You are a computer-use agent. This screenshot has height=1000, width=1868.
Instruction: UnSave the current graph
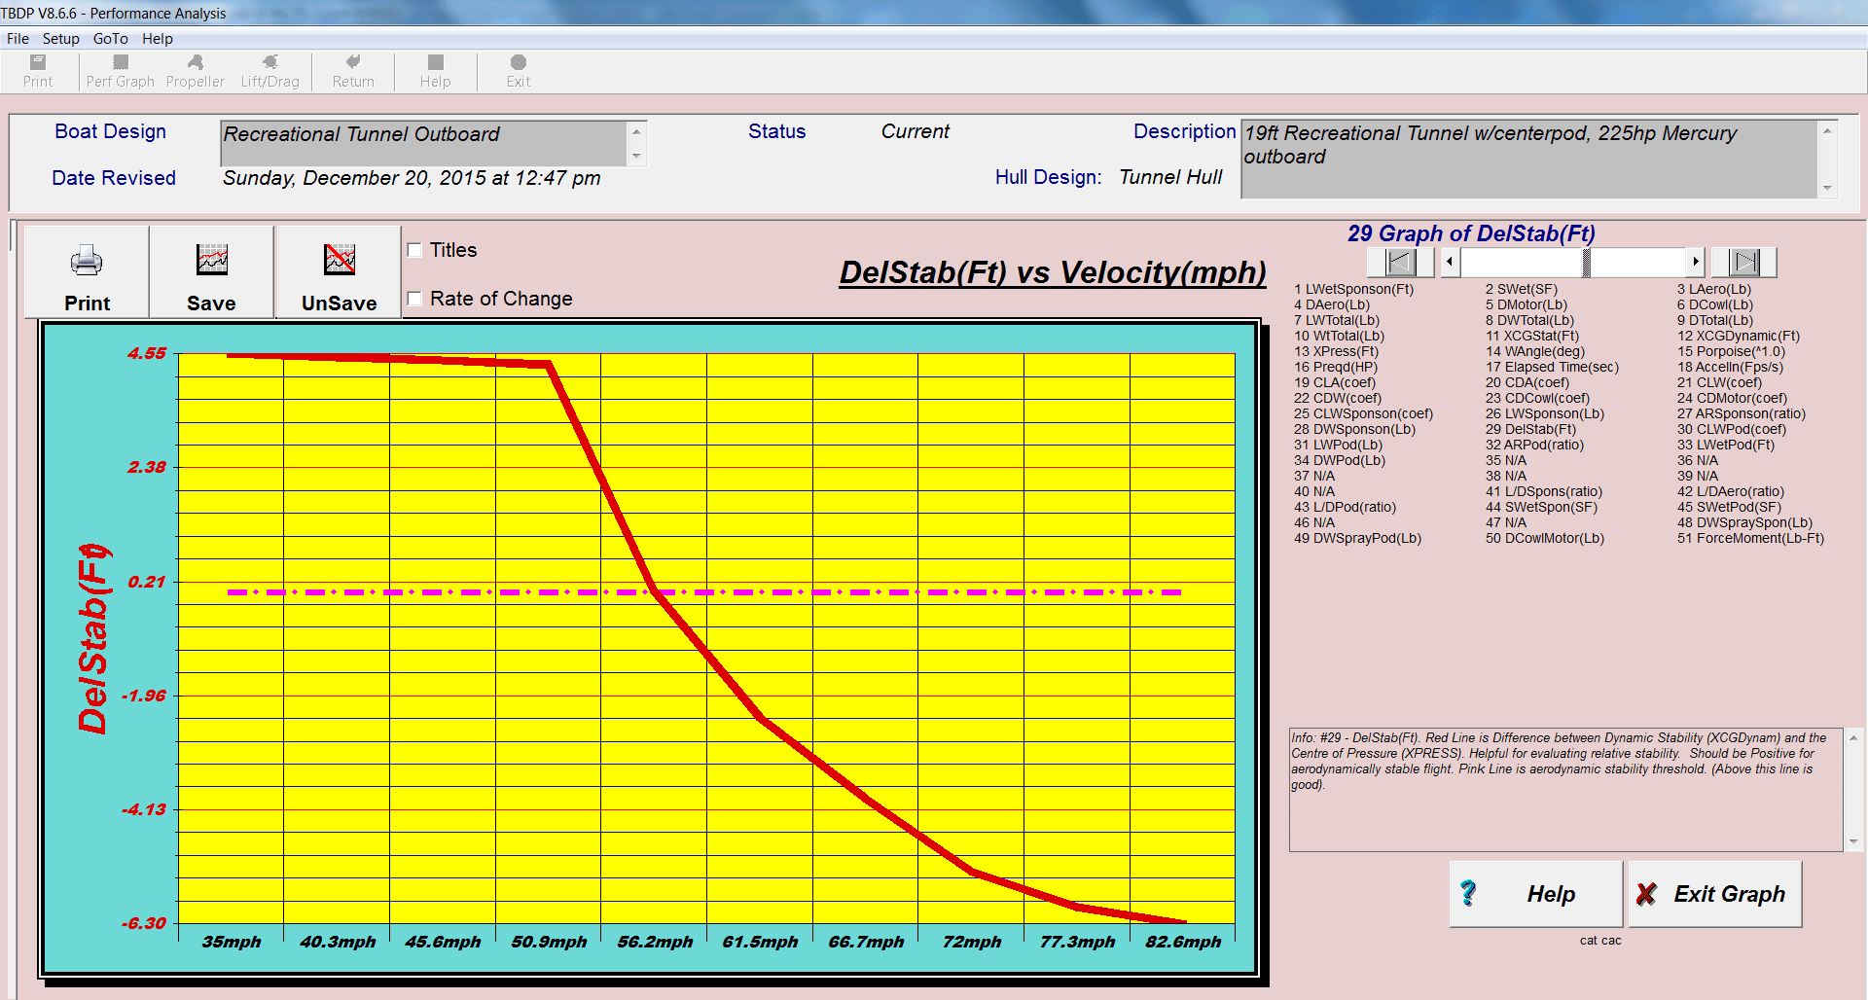[339, 272]
